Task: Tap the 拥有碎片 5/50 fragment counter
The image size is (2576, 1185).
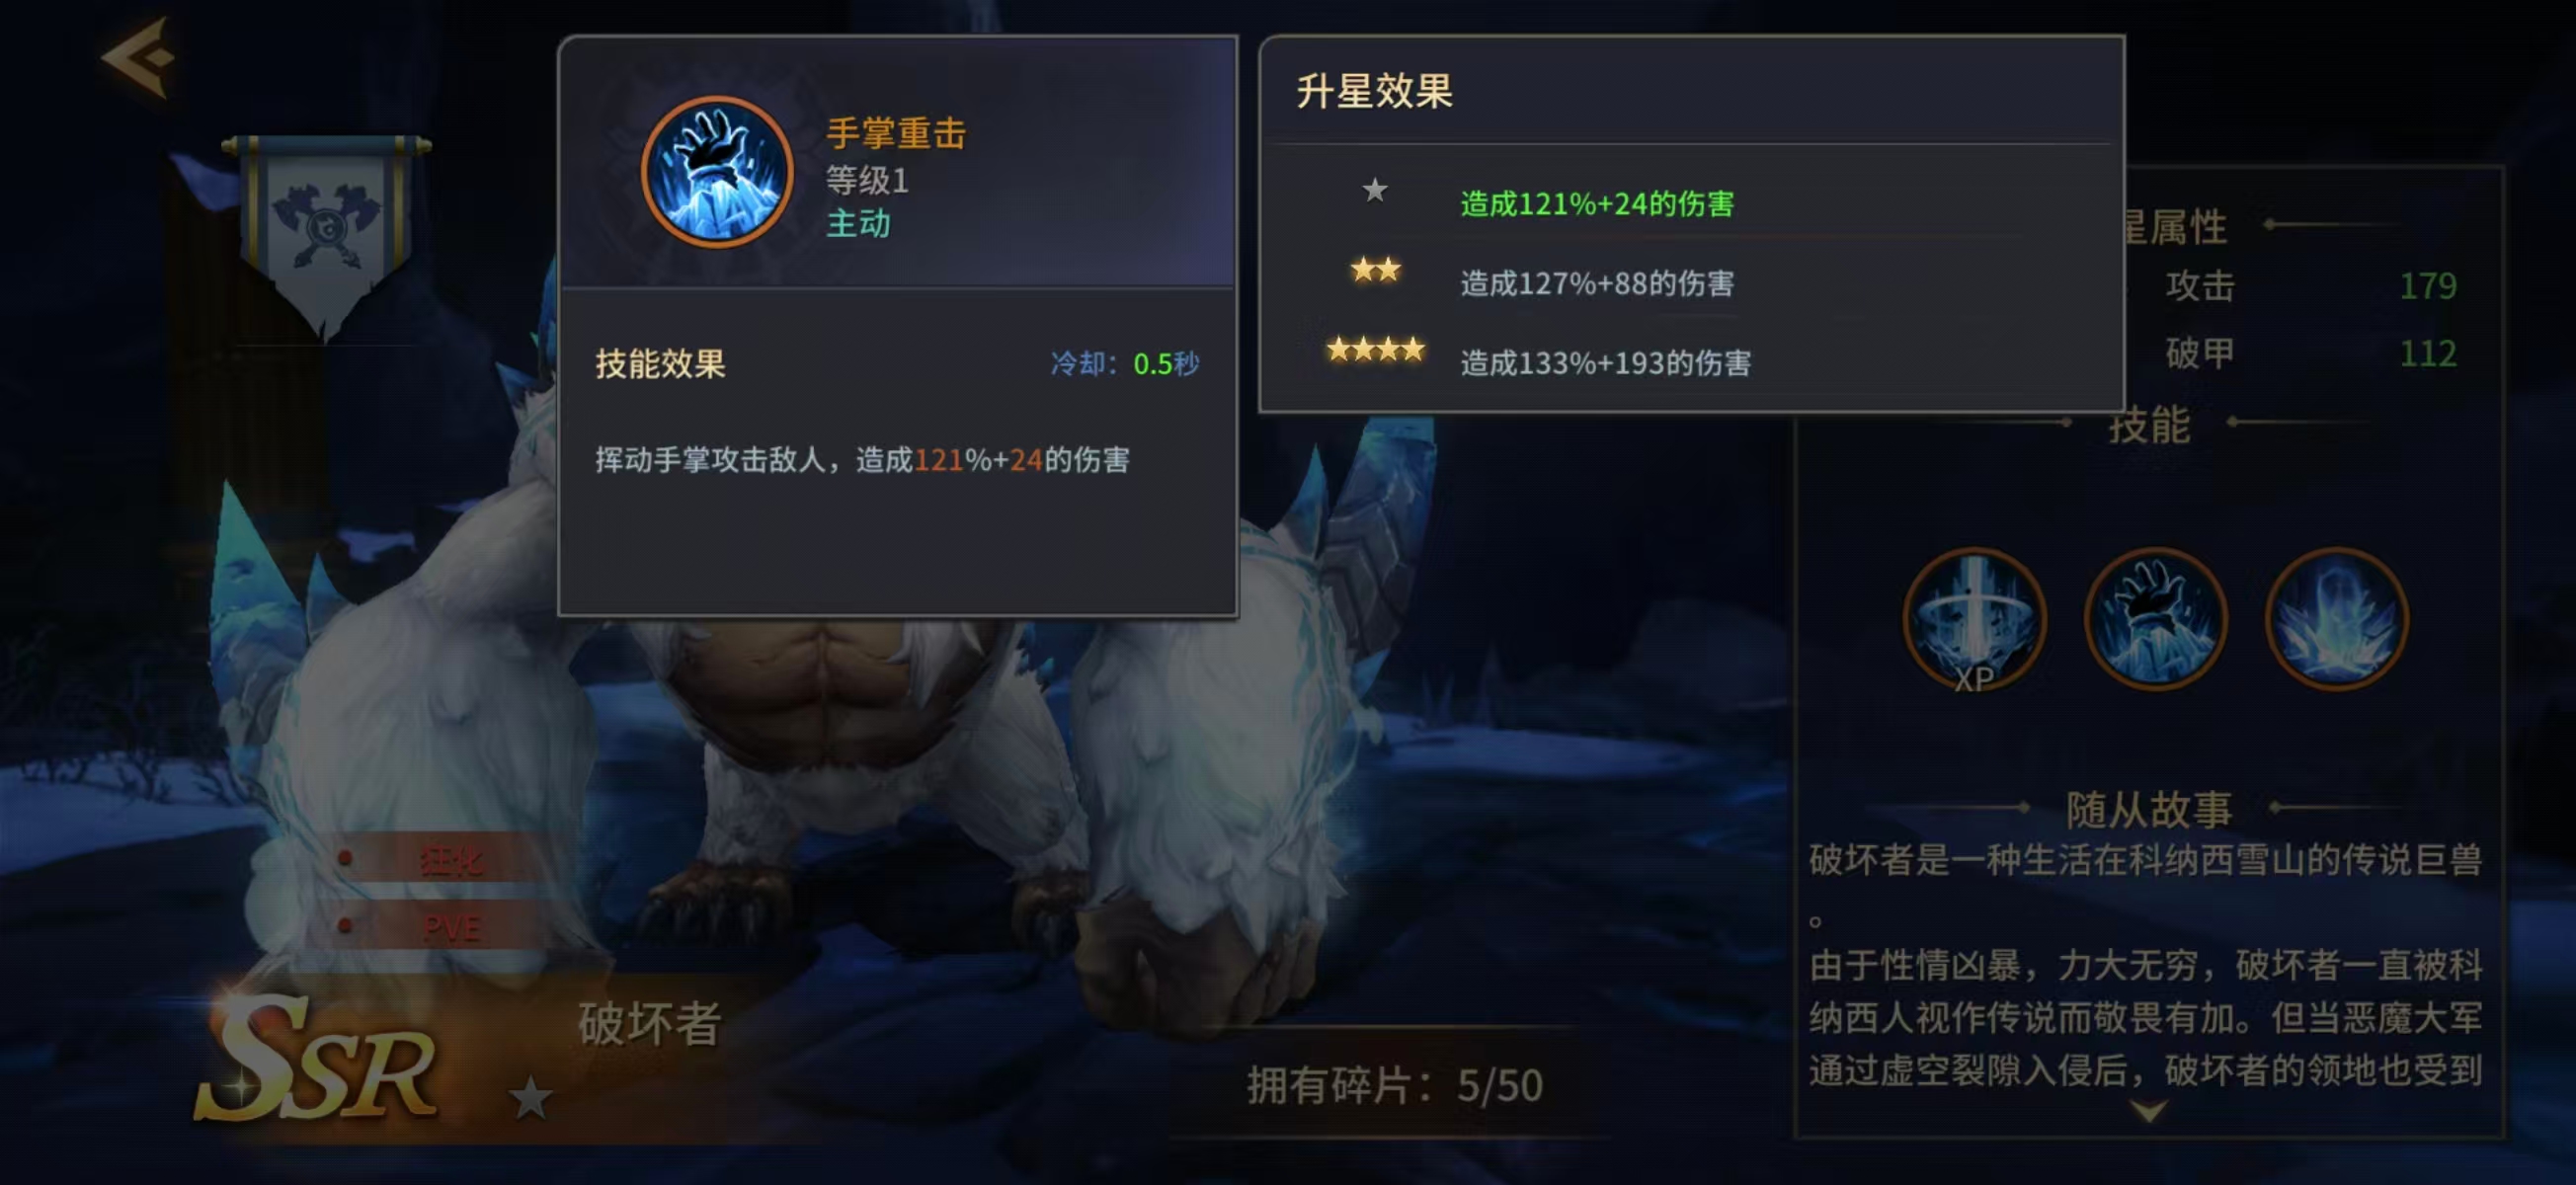Action: pos(1394,1085)
